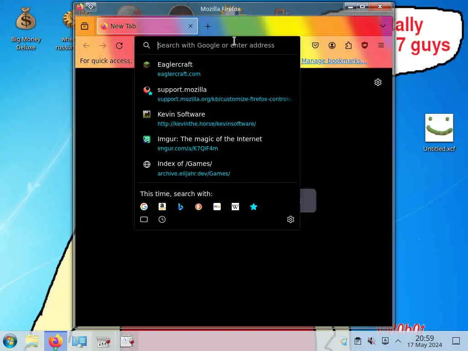
Task: Expand the list all tabs chevron
Action: (x=383, y=26)
